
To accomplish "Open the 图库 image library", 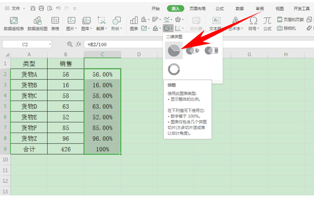I will pyautogui.click(x=86, y=24).
